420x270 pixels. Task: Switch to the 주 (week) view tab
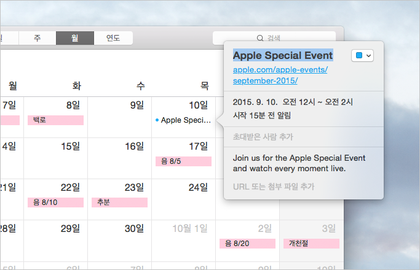38,38
